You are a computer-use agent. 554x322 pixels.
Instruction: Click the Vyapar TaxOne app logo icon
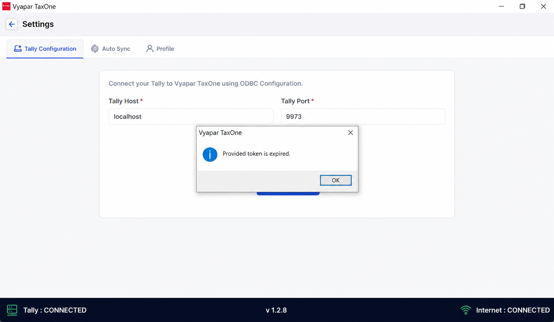(6, 6)
